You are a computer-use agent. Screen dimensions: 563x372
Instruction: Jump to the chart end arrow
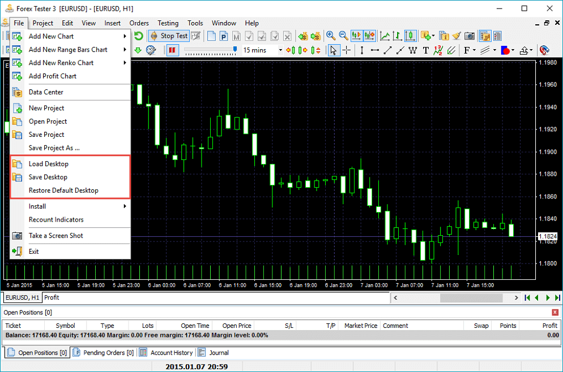pos(557,298)
